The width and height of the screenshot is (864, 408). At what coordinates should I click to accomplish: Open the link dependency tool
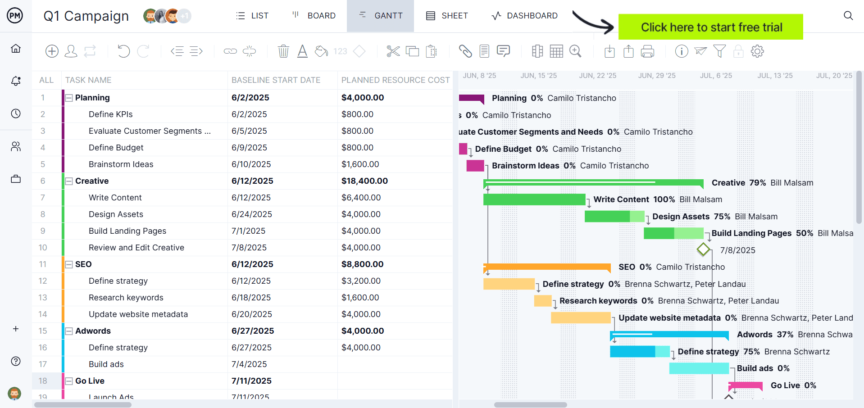coord(230,51)
